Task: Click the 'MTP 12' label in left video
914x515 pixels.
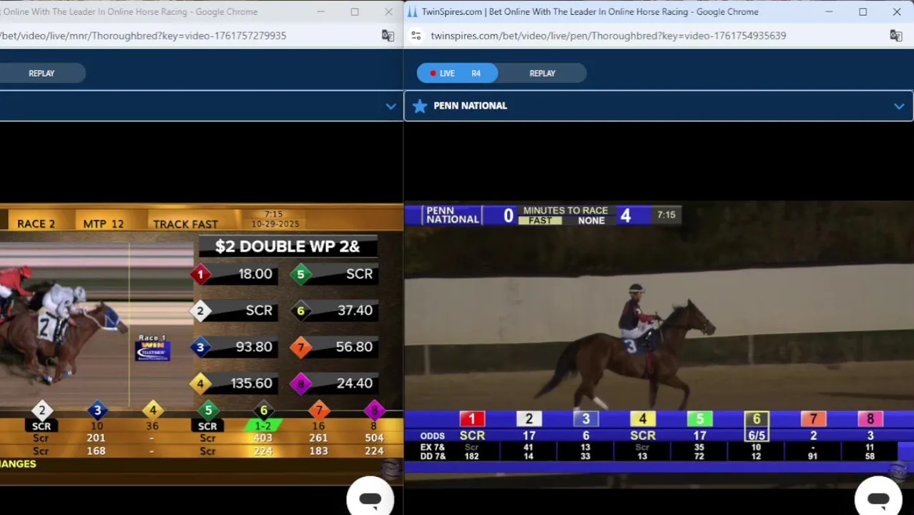Action: point(103,224)
